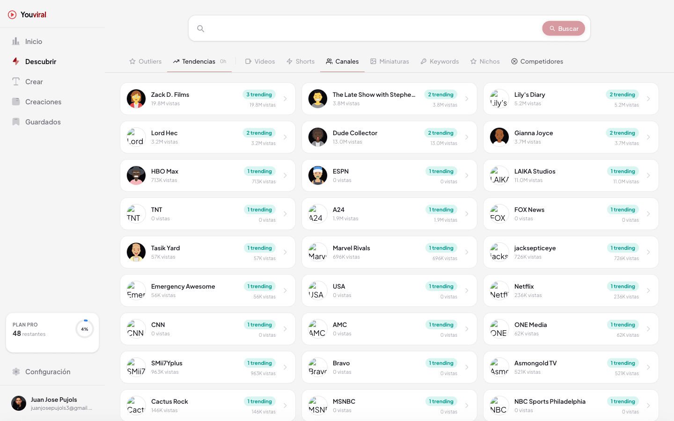
Task: Switch to the Tendencias tab
Action: [199, 61]
